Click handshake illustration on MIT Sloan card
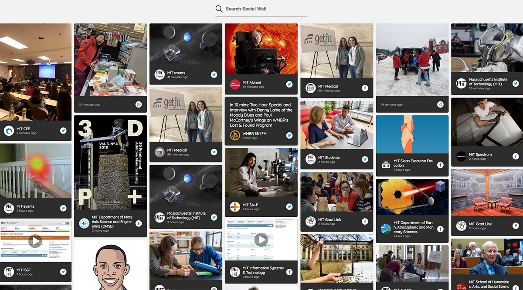Screen dimensions: 523x290 [x=412, y=134]
